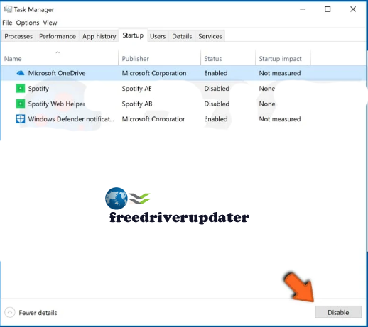This screenshot has height=327, width=368.
Task: Click None impact in Spotify row
Action: pyautogui.click(x=267, y=89)
